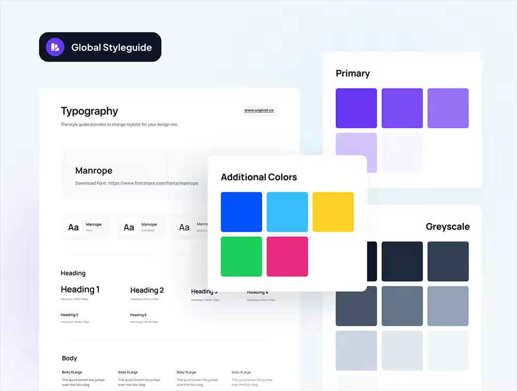The height and width of the screenshot is (391, 517).
Task: Select the Global Styleguide title badge
Action: (x=100, y=47)
